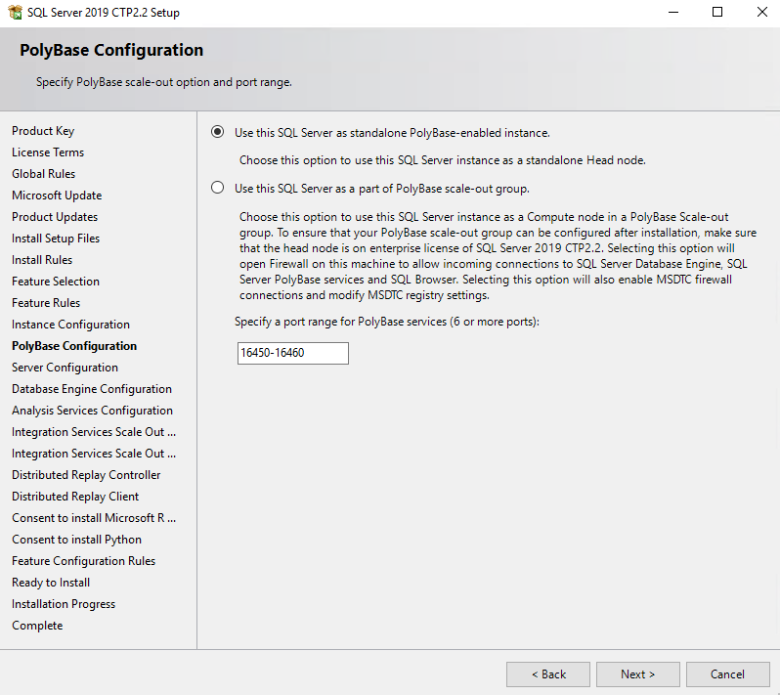Select Install Rules step in sidebar
This screenshot has height=695, width=780.
(42, 260)
